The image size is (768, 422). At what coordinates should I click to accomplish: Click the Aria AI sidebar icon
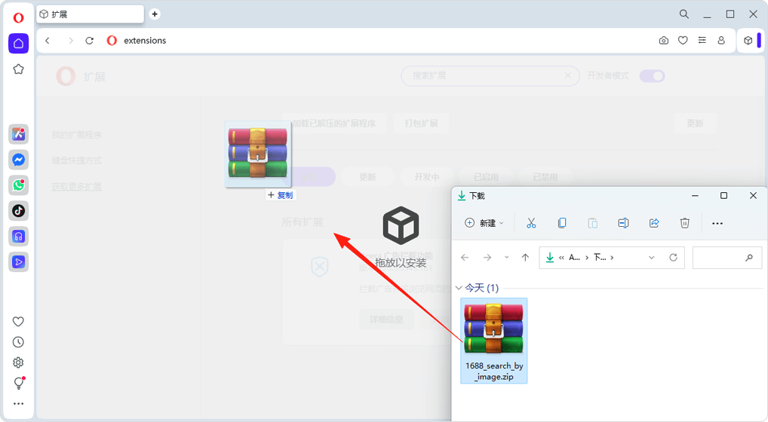[x=18, y=134]
